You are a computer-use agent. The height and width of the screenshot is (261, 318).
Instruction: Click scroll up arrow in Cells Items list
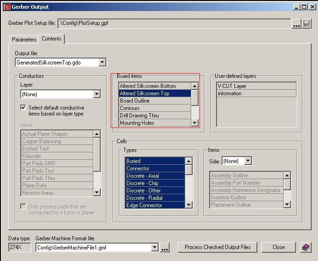tap(287, 175)
